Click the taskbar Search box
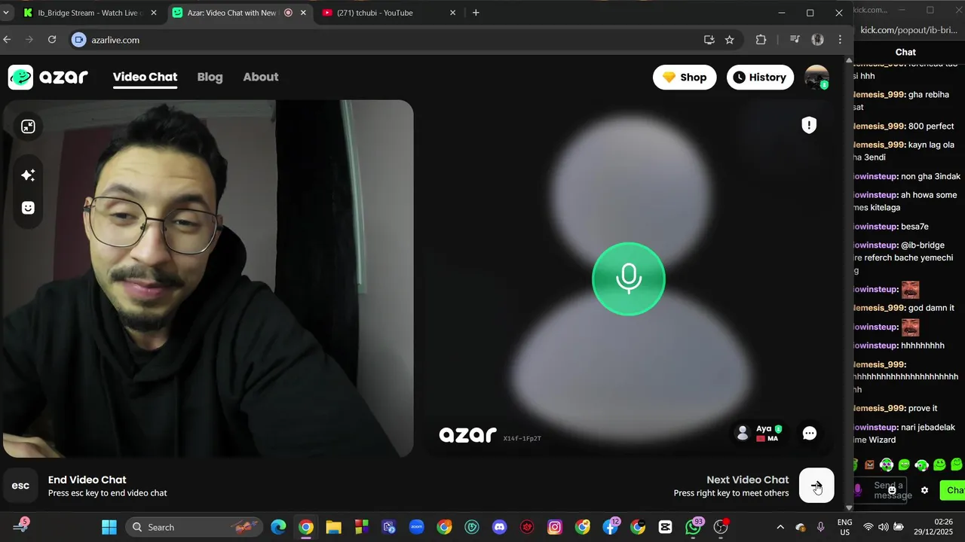965x542 pixels. [x=194, y=527]
